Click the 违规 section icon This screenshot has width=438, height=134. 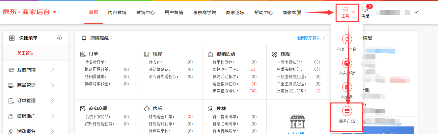275,54
